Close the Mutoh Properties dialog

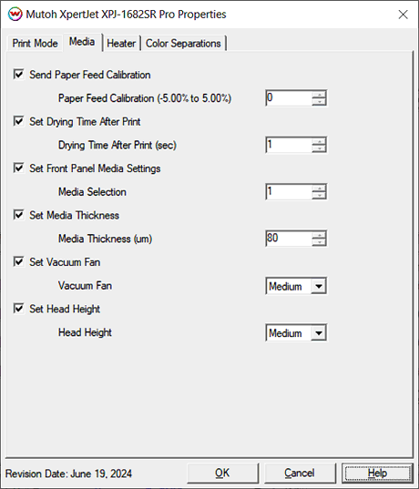[404, 15]
